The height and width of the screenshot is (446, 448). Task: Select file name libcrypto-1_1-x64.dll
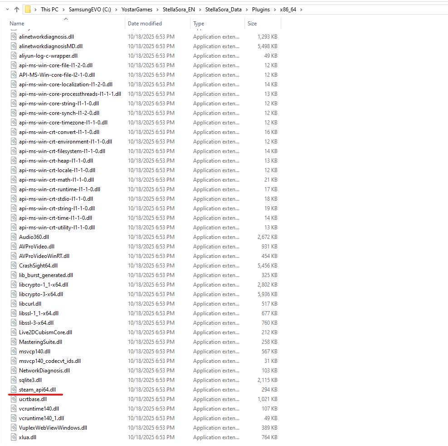tap(44, 285)
